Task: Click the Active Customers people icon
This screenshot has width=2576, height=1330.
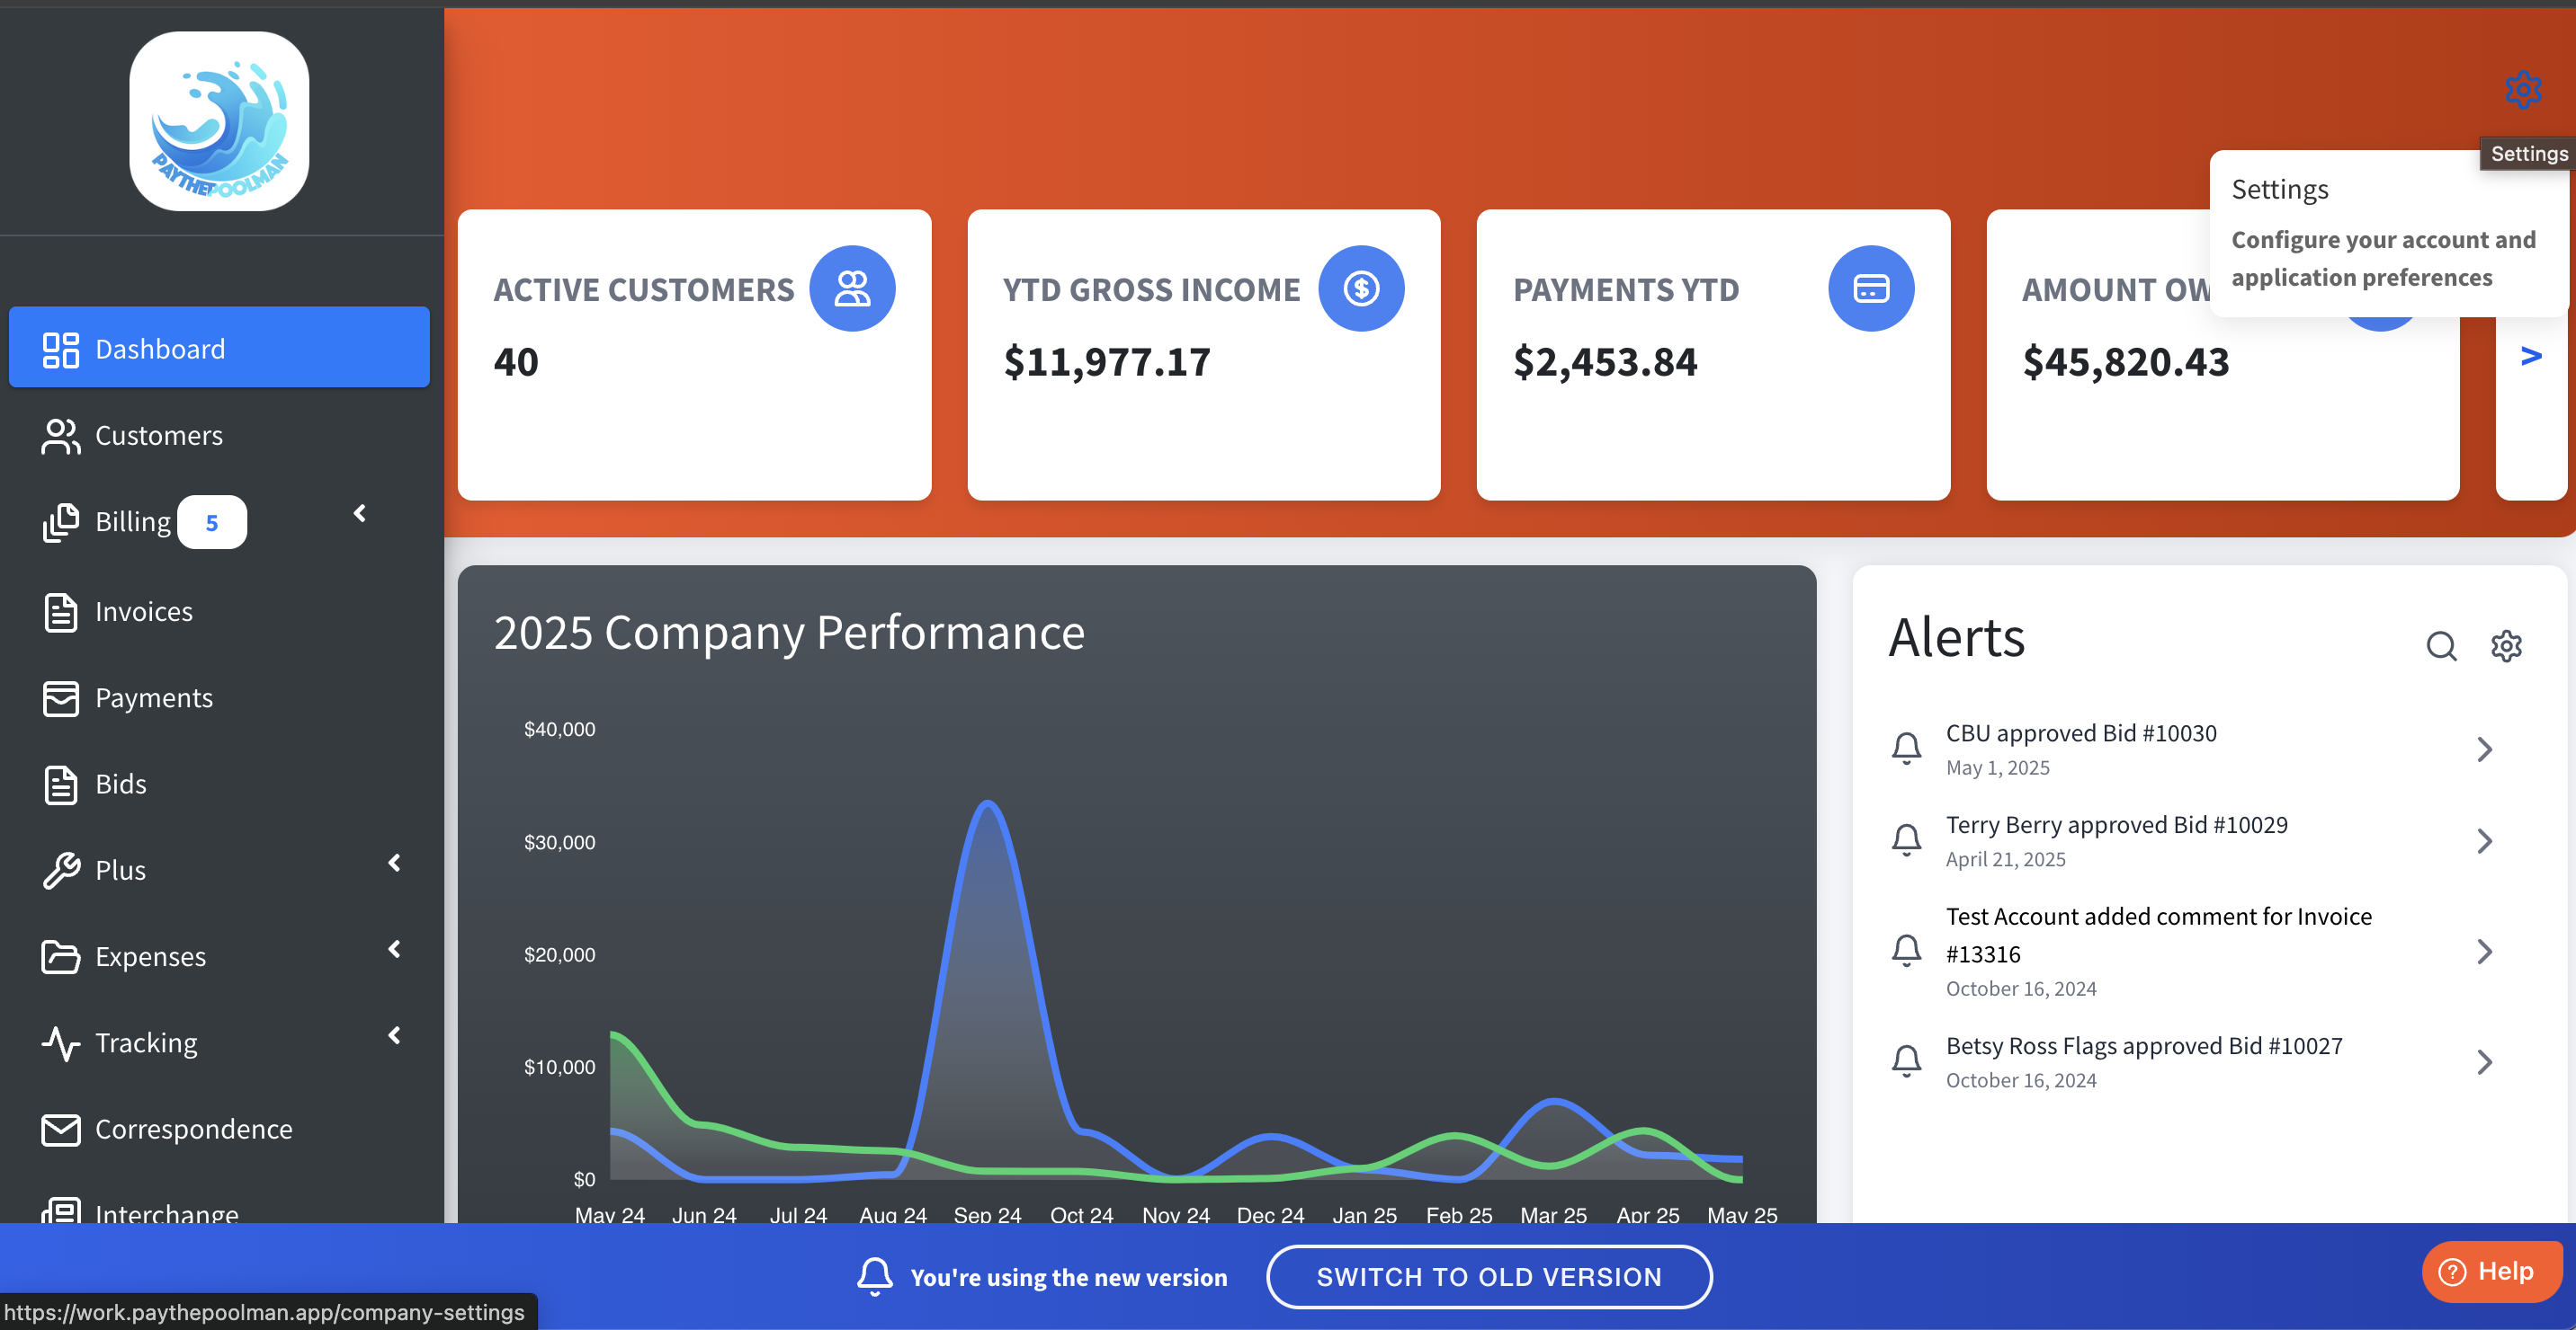Action: coord(852,288)
